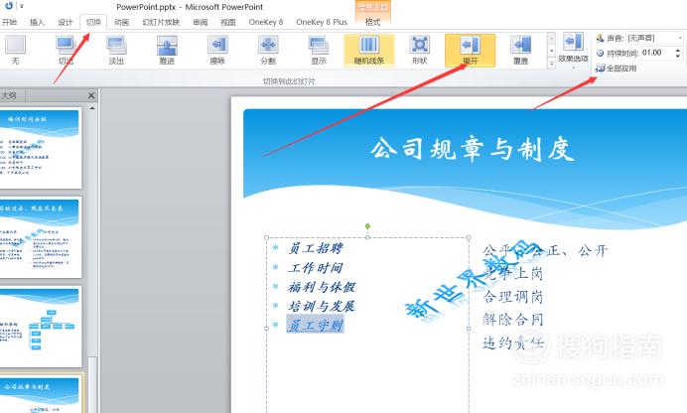This screenshot has height=413, width=687.
Task: Apply the 淡出 (Fade) transition
Action: tap(116, 51)
